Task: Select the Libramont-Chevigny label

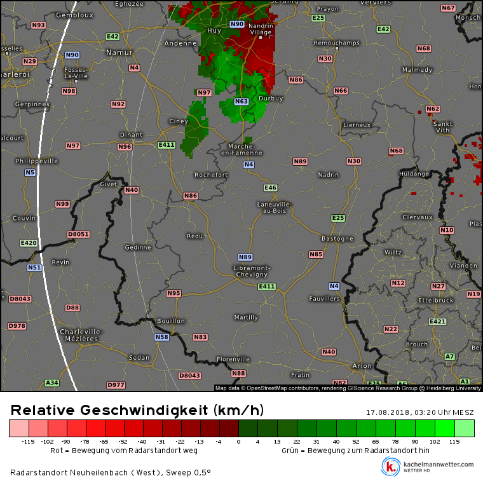Action: (x=252, y=271)
